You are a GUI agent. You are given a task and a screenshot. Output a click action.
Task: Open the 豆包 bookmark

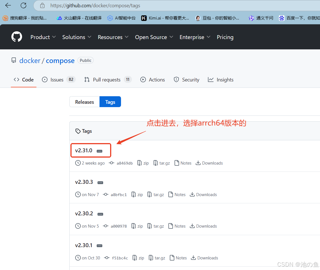pos(217,18)
